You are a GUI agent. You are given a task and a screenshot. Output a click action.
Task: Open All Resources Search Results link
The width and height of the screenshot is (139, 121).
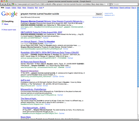pyautogui.click(x=33, y=62)
